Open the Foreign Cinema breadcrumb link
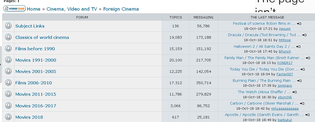This screenshot has width=315, height=122. coord(121,9)
